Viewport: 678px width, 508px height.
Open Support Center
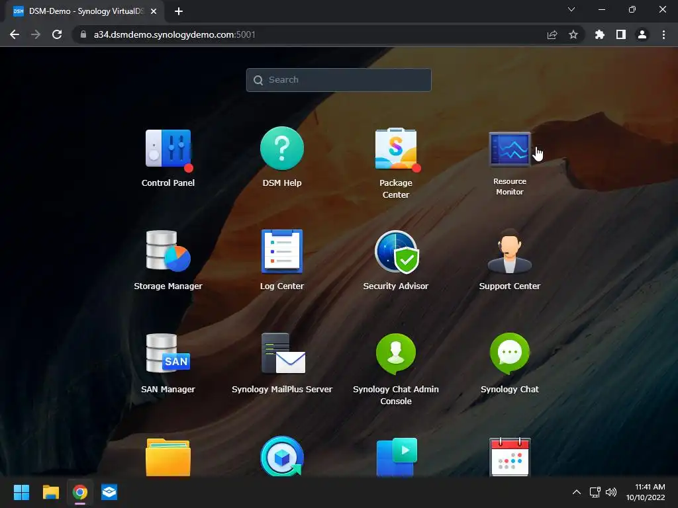click(510, 251)
